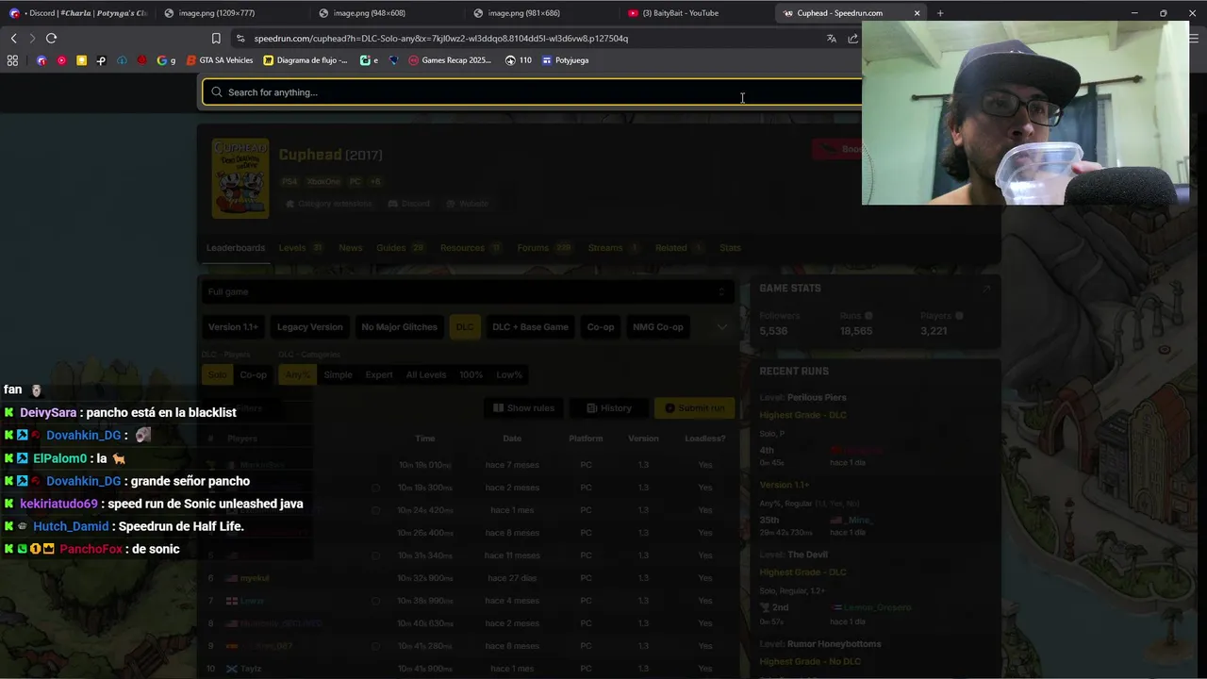Click the magnifier icon in the search bar

(x=217, y=92)
